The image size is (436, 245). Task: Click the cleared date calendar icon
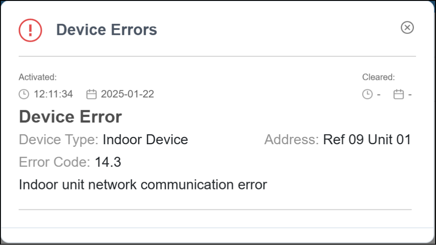pyautogui.click(x=398, y=94)
